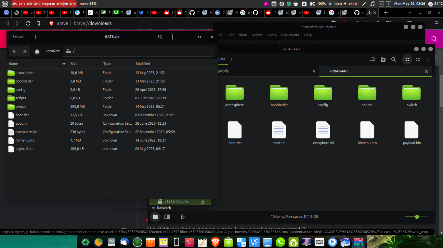Select the config folder icon in the file manager
443x248 pixels.
tap(323, 93)
